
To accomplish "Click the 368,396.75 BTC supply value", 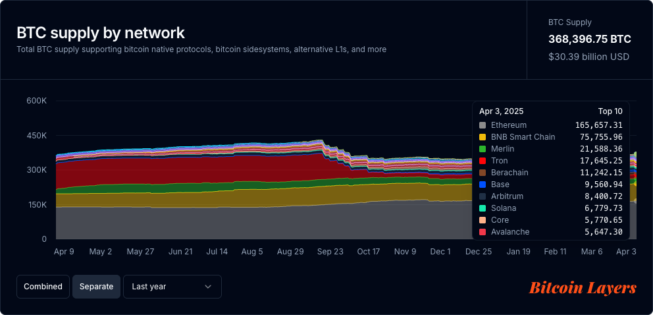I will click(x=589, y=40).
